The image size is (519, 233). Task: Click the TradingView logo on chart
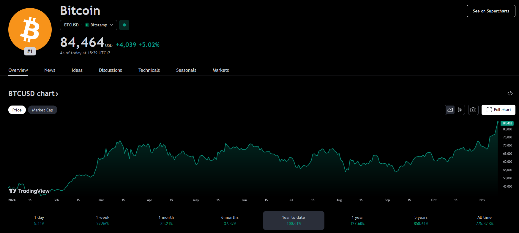[x=29, y=191]
